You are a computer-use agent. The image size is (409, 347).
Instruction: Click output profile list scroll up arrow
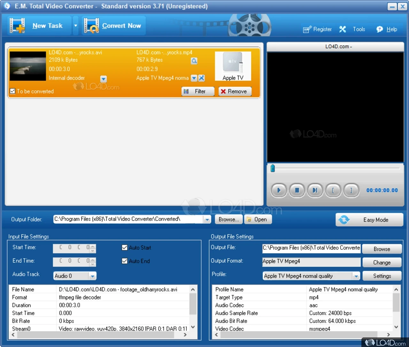(396, 290)
